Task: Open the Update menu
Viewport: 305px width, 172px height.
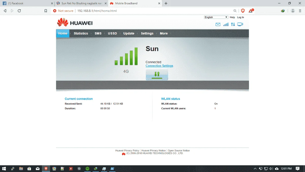Action: click(129, 33)
